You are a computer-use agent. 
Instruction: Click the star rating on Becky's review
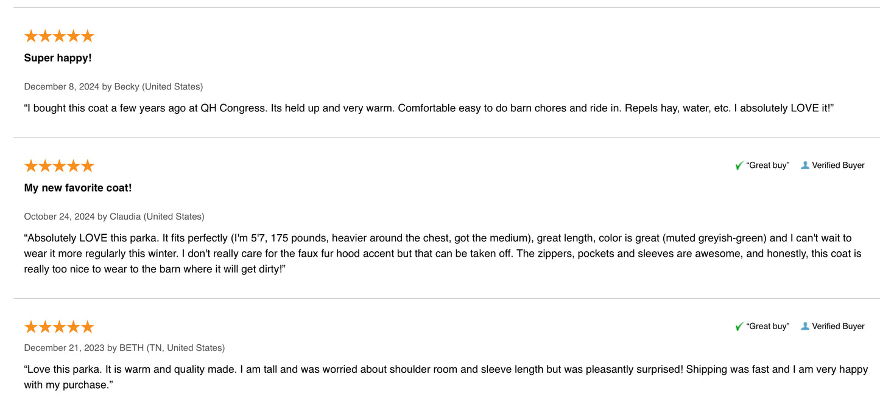point(59,36)
